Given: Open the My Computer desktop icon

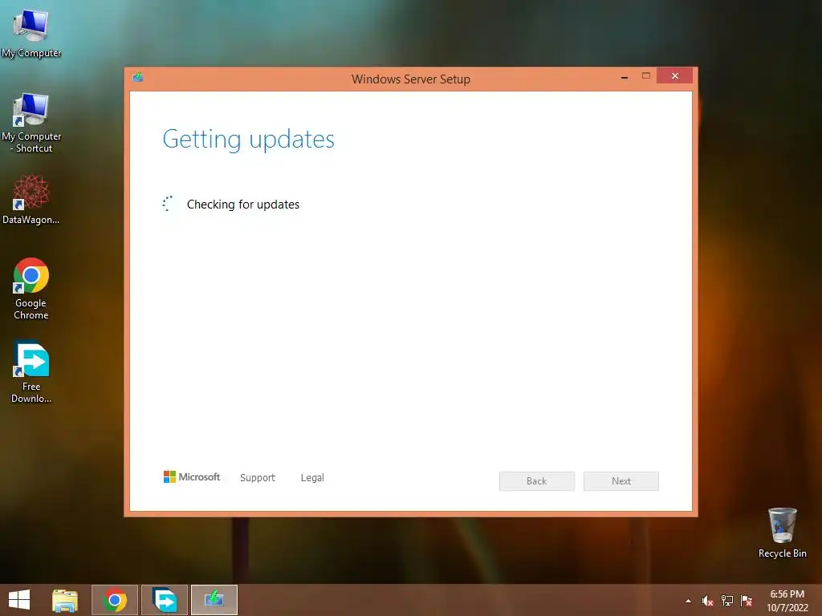Looking at the screenshot, I should (31, 33).
